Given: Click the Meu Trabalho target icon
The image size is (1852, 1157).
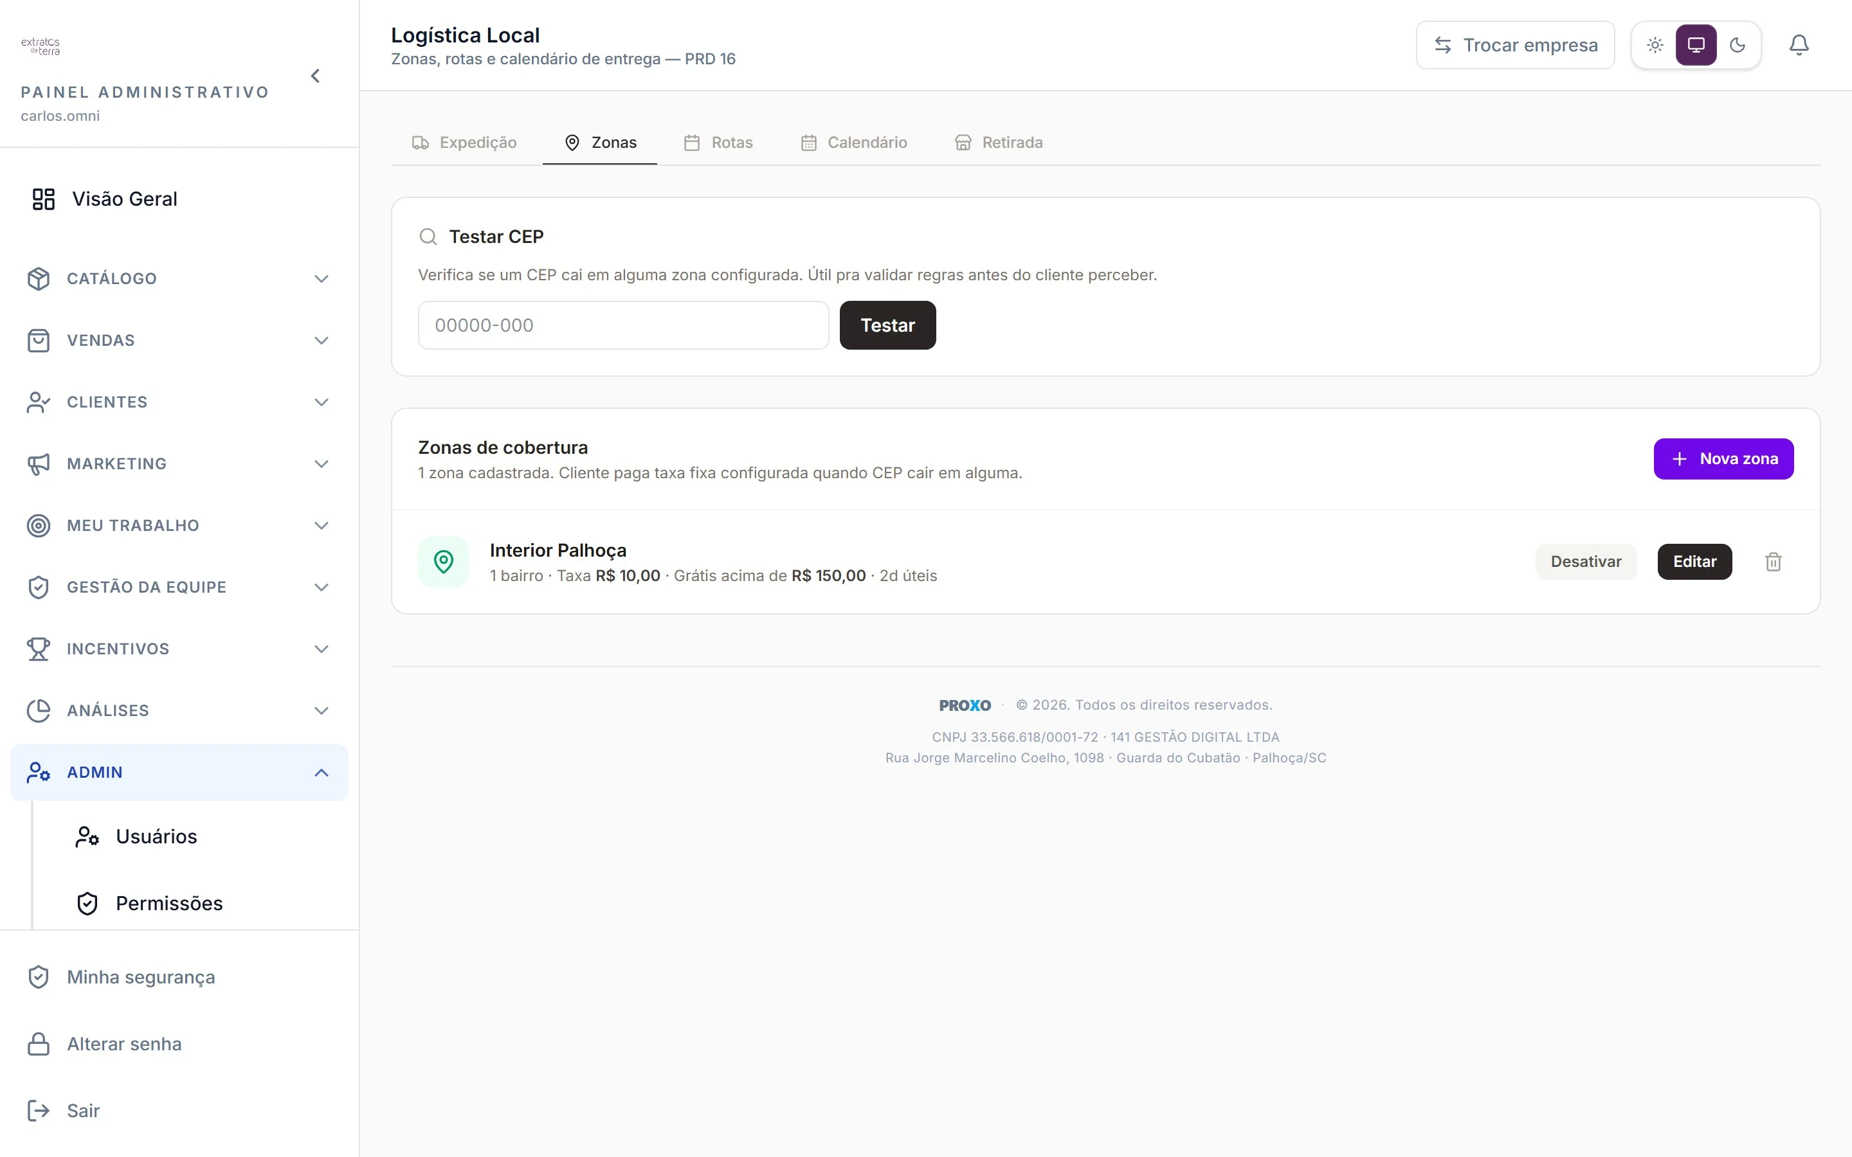Looking at the screenshot, I should tap(39, 526).
